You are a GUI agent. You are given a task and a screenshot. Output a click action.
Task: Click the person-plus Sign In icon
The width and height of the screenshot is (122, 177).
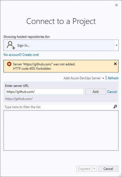tap(11, 45)
